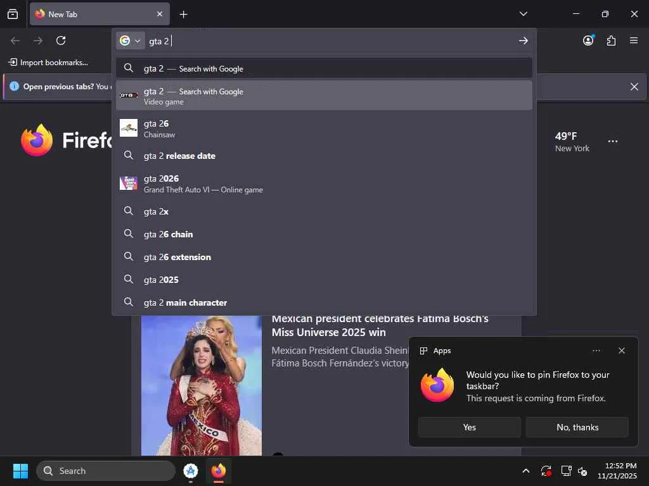The image size is (649, 486).
Task: Open the Windows Start menu
Action: [x=20, y=471]
